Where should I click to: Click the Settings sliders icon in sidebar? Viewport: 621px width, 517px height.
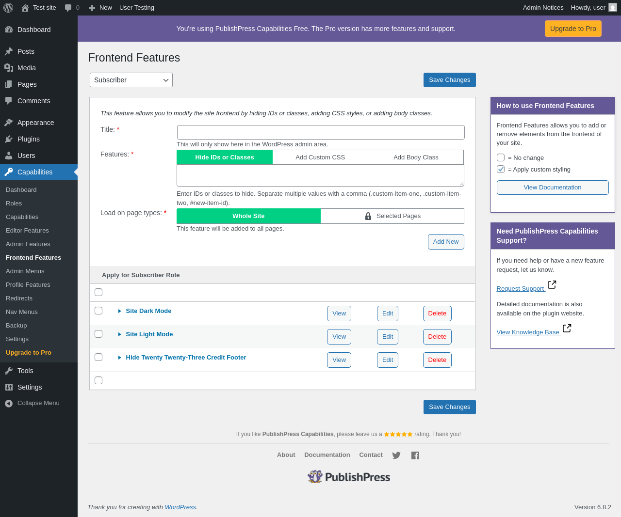coord(9,387)
